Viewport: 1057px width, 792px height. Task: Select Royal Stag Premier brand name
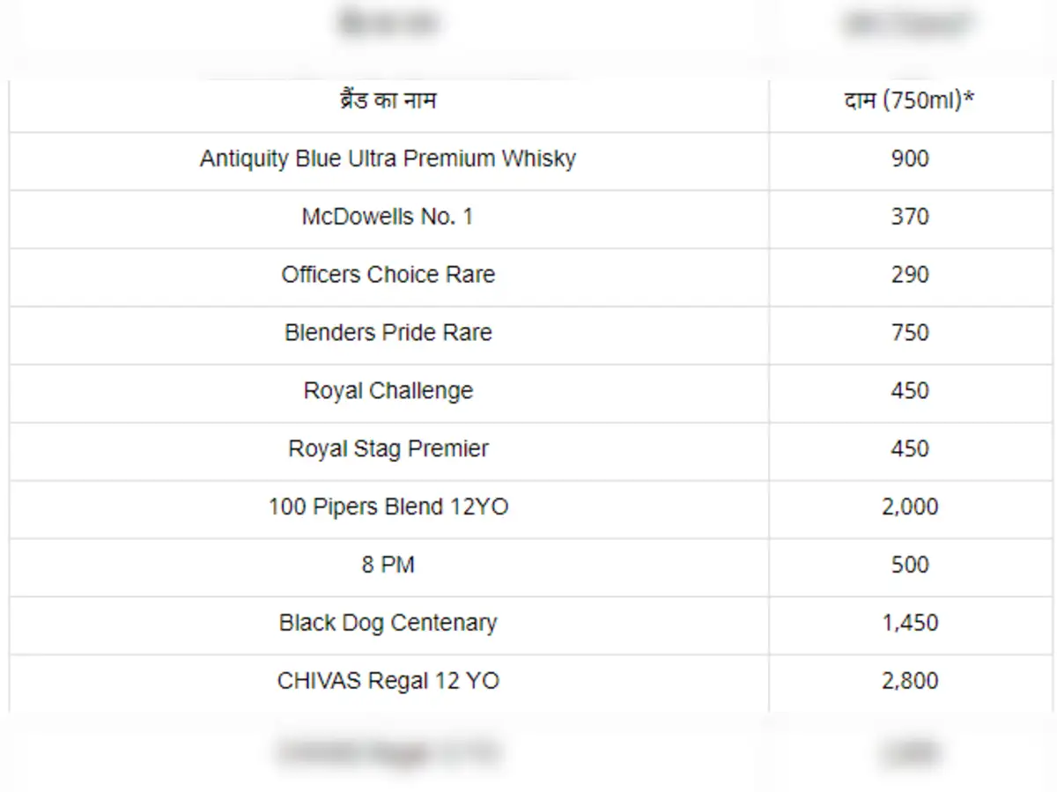pyautogui.click(x=388, y=449)
